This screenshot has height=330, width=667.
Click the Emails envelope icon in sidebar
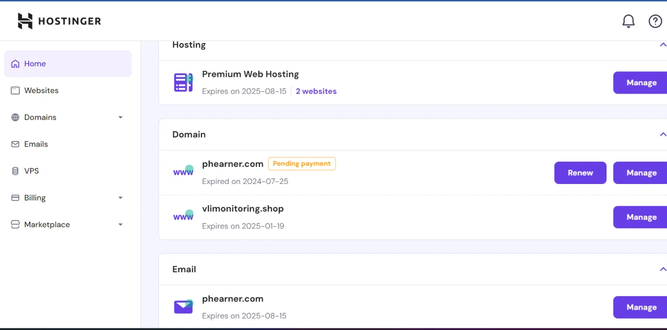pos(15,144)
